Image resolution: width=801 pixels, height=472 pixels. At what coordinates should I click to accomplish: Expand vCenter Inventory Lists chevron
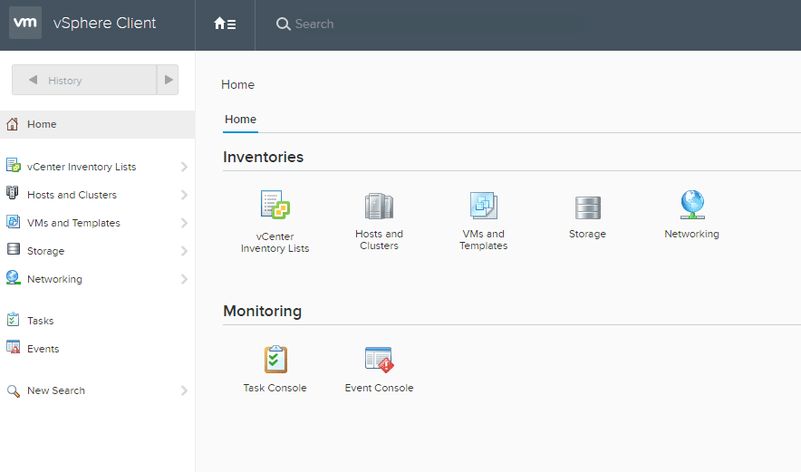click(185, 167)
